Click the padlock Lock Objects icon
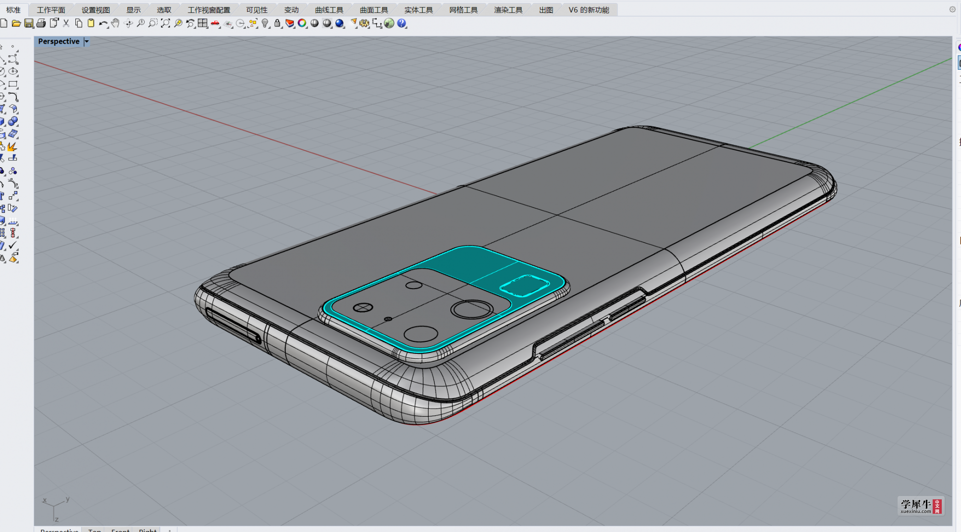This screenshot has width=961, height=532. (x=277, y=23)
